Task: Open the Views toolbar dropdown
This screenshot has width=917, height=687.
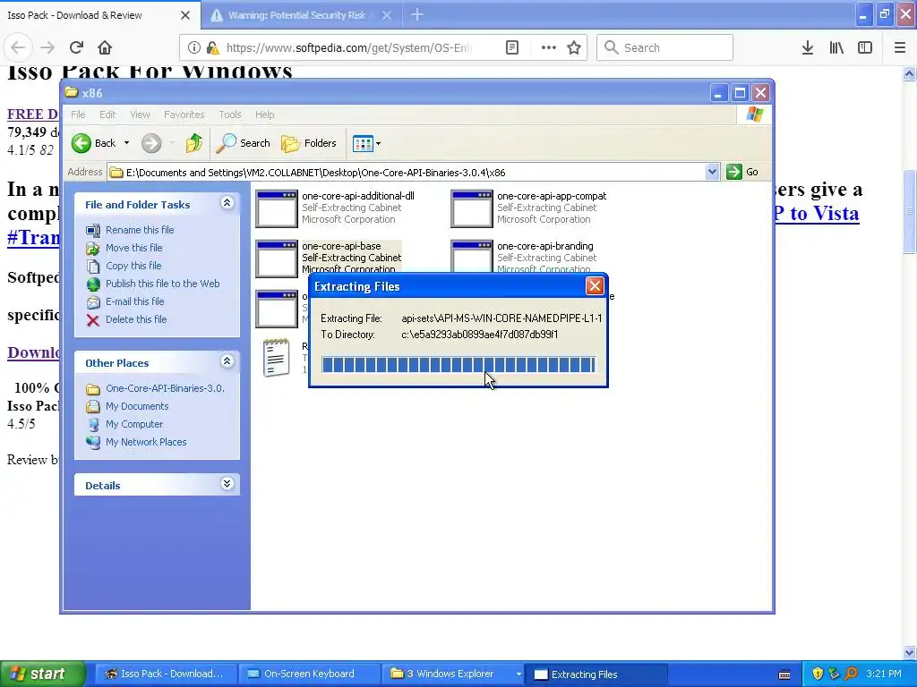Action: click(366, 143)
